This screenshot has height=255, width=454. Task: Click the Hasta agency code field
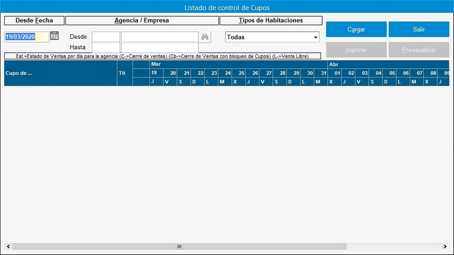[x=106, y=47]
